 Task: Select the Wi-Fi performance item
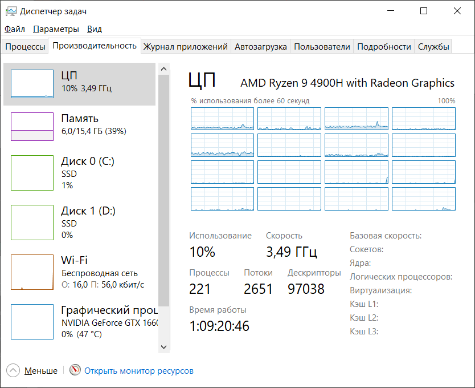coord(79,272)
